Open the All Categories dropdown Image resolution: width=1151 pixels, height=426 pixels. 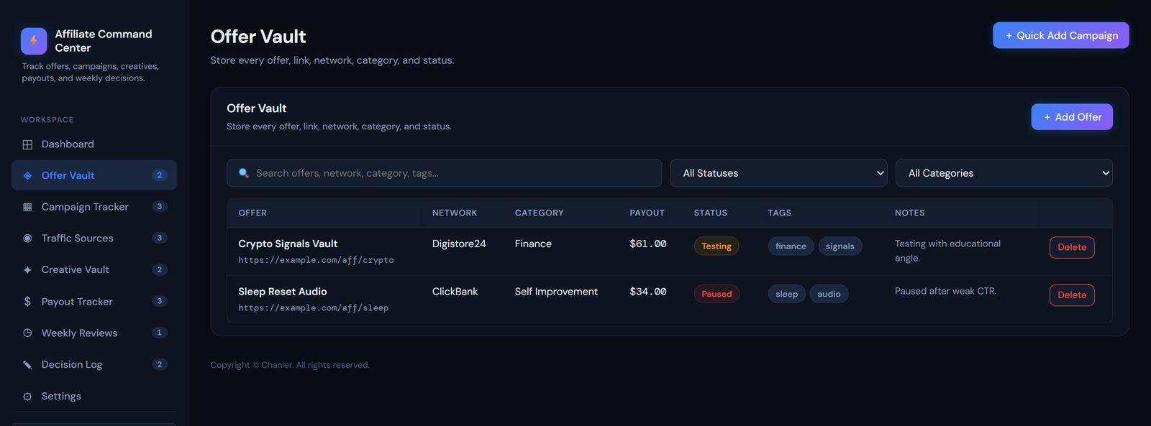pos(1004,173)
